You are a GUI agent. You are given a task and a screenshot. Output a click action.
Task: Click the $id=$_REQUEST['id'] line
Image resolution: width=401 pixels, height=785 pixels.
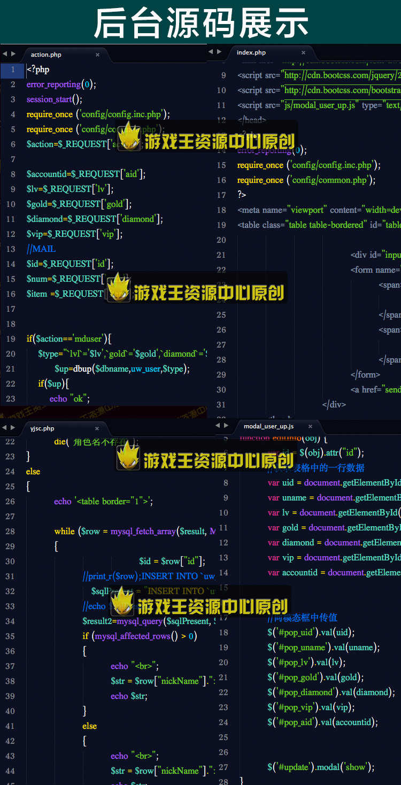[x=70, y=264]
